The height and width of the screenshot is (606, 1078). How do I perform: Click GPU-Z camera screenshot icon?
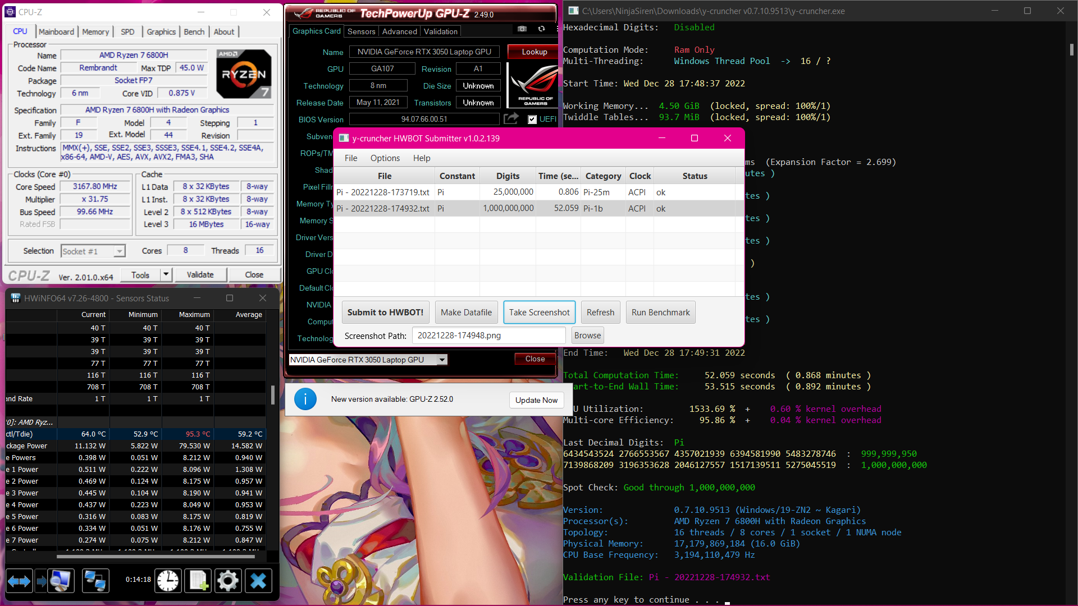click(522, 29)
